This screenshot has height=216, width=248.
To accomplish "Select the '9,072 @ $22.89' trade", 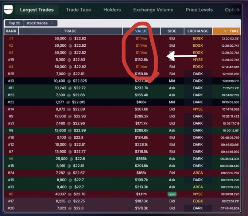I will click(x=70, y=109).
